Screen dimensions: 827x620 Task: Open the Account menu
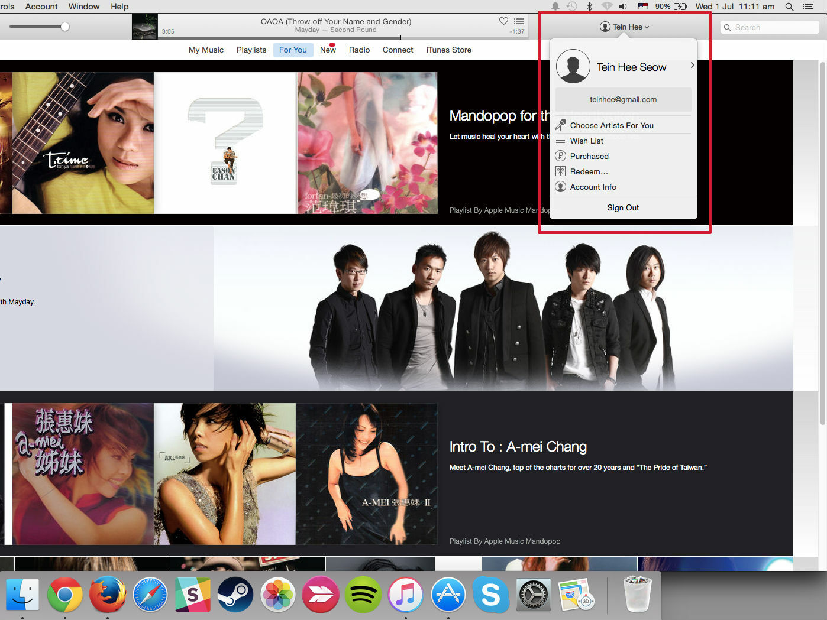[x=41, y=7]
